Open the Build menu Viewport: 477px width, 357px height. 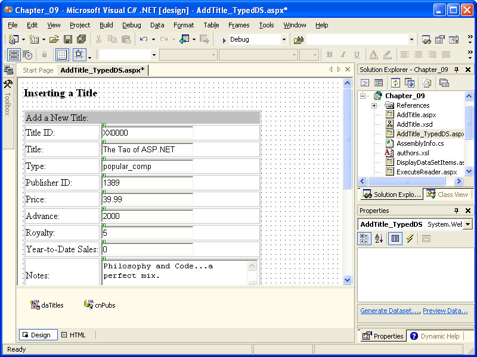coord(106,25)
